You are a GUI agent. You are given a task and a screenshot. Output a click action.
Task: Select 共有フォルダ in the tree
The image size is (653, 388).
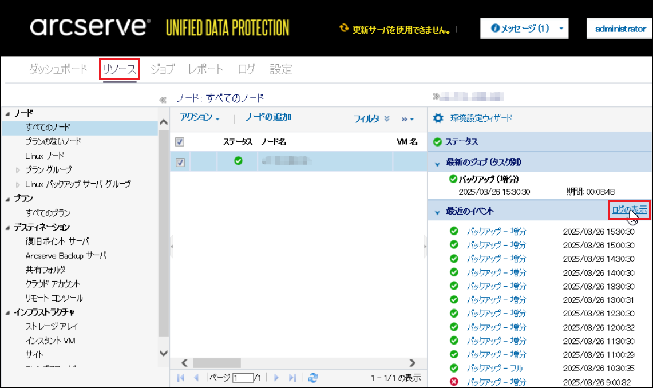(45, 270)
